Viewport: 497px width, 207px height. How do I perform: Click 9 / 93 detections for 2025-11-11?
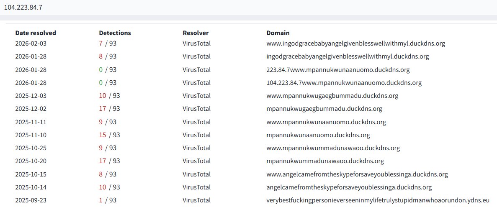108,122
